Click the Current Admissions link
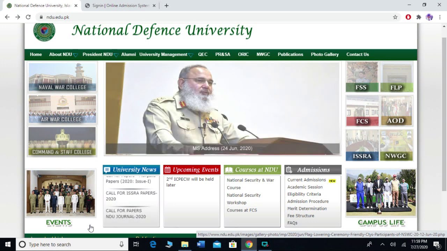 pyautogui.click(x=307, y=180)
